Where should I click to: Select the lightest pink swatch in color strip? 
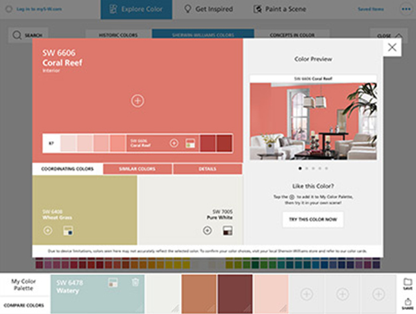[x=69, y=143]
